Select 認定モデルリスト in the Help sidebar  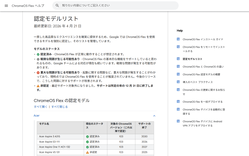[x=192, y=59]
